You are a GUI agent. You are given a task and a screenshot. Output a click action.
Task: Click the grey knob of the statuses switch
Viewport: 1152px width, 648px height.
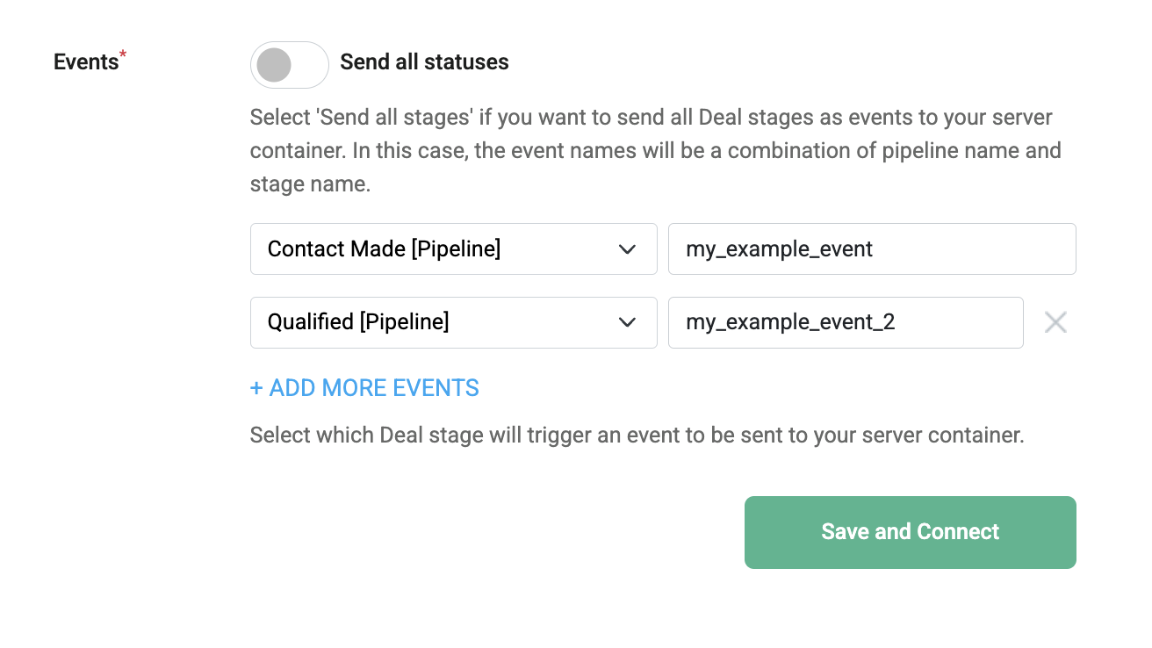(x=274, y=65)
